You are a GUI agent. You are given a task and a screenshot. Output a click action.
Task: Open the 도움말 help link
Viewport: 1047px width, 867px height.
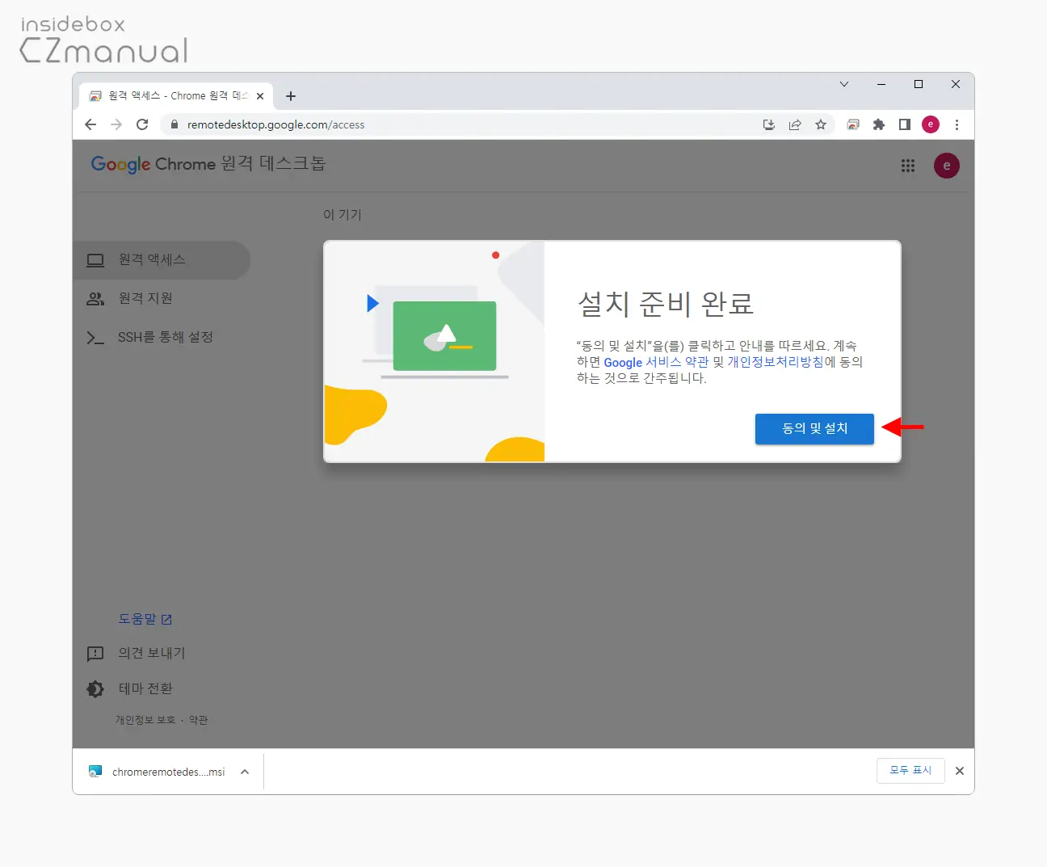tap(145, 619)
